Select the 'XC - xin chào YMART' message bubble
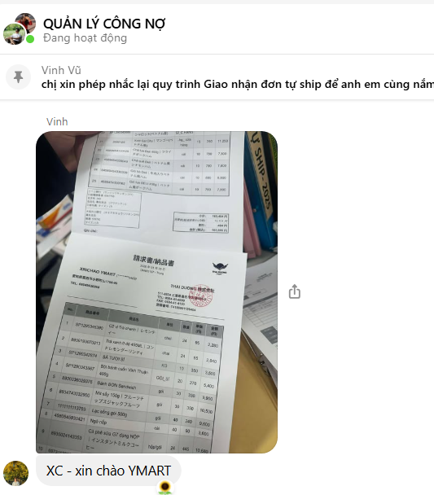The width and height of the screenshot is (434, 495). (108, 471)
